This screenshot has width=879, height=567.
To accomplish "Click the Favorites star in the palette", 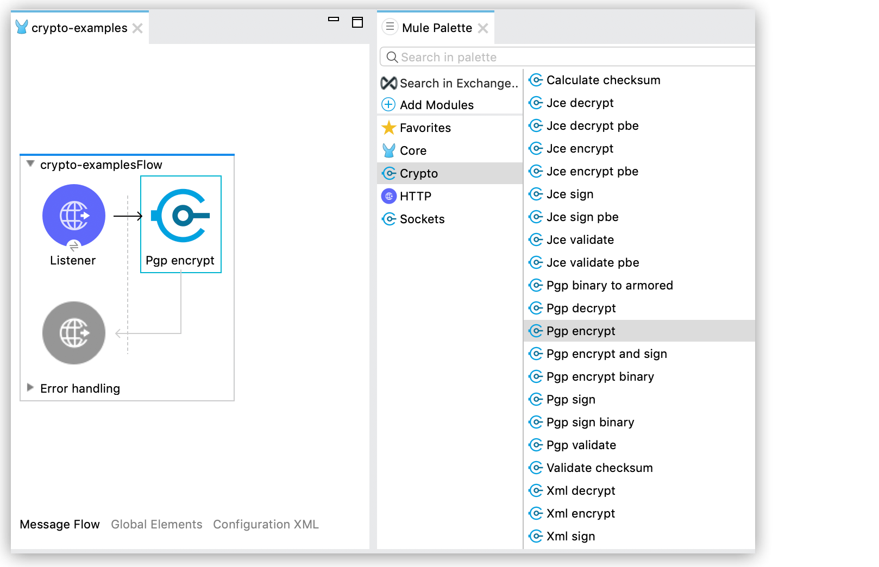I will tap(389, 128).
